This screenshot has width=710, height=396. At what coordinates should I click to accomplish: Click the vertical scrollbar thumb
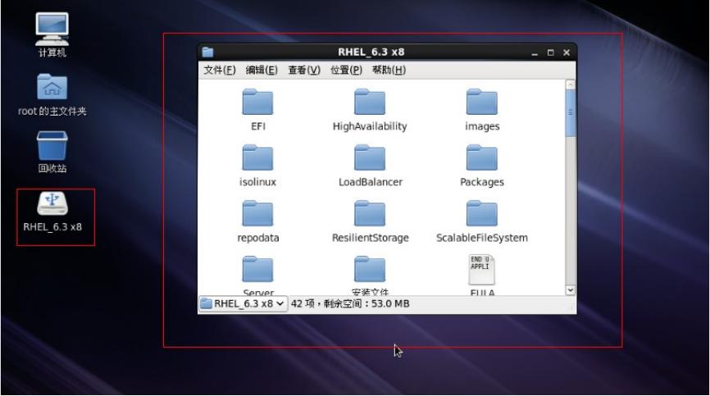click(x=571, y=112)
